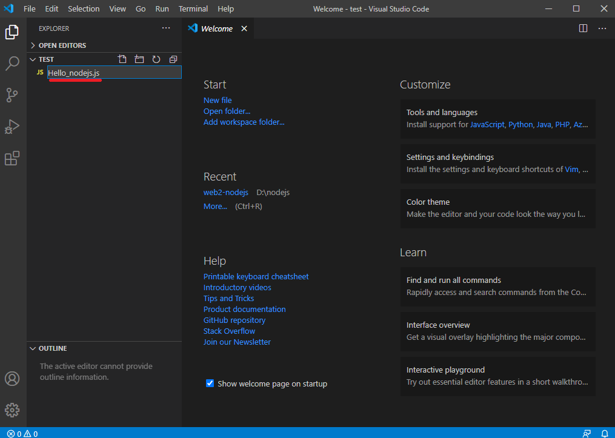615x438 pixels.
Task: Click Join our Newsletter link
Action: (237, 342)
